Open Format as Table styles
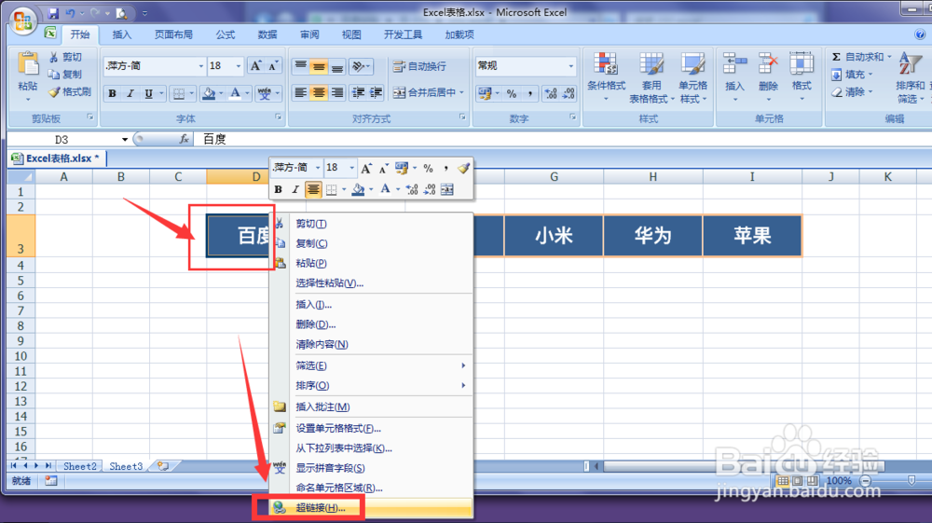 [x=651, y=77]
